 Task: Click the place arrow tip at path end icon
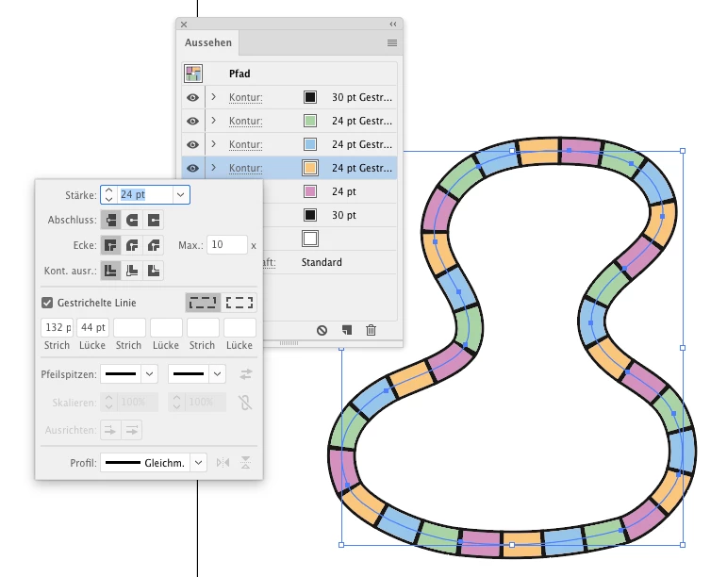[x=132, y=431]
